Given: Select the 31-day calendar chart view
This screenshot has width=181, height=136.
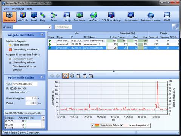Looking at the screenshot, I should tap(91, 76).
